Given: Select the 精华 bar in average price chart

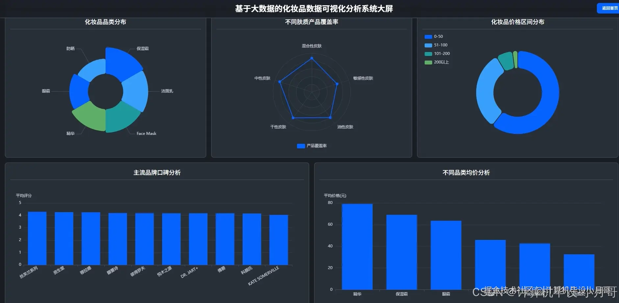Looking at the screenshot, I should click(x=357, y=247).
